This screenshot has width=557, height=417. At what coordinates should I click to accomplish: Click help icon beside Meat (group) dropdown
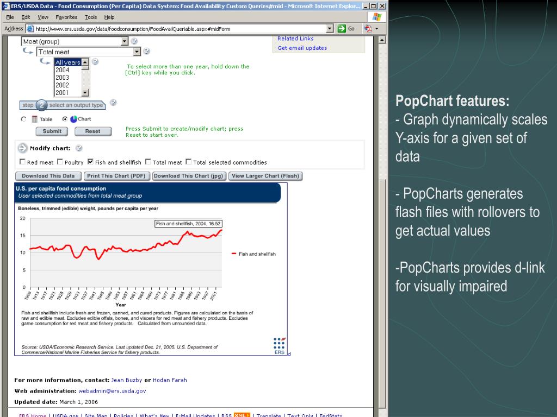click(134, 41)
